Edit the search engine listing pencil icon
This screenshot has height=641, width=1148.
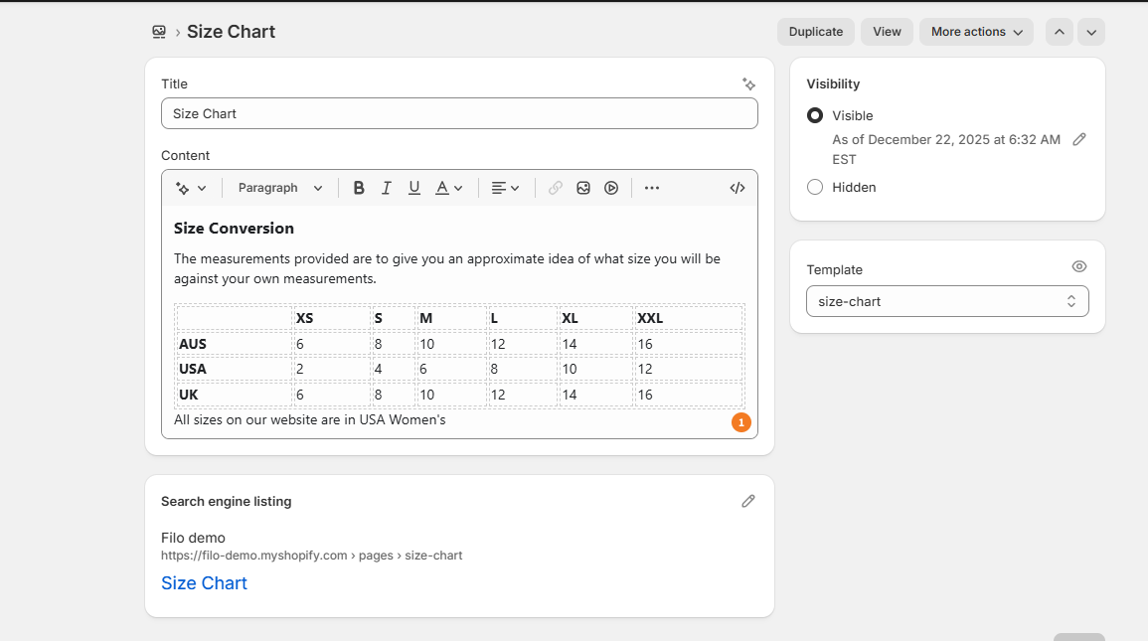pos(748,501)
